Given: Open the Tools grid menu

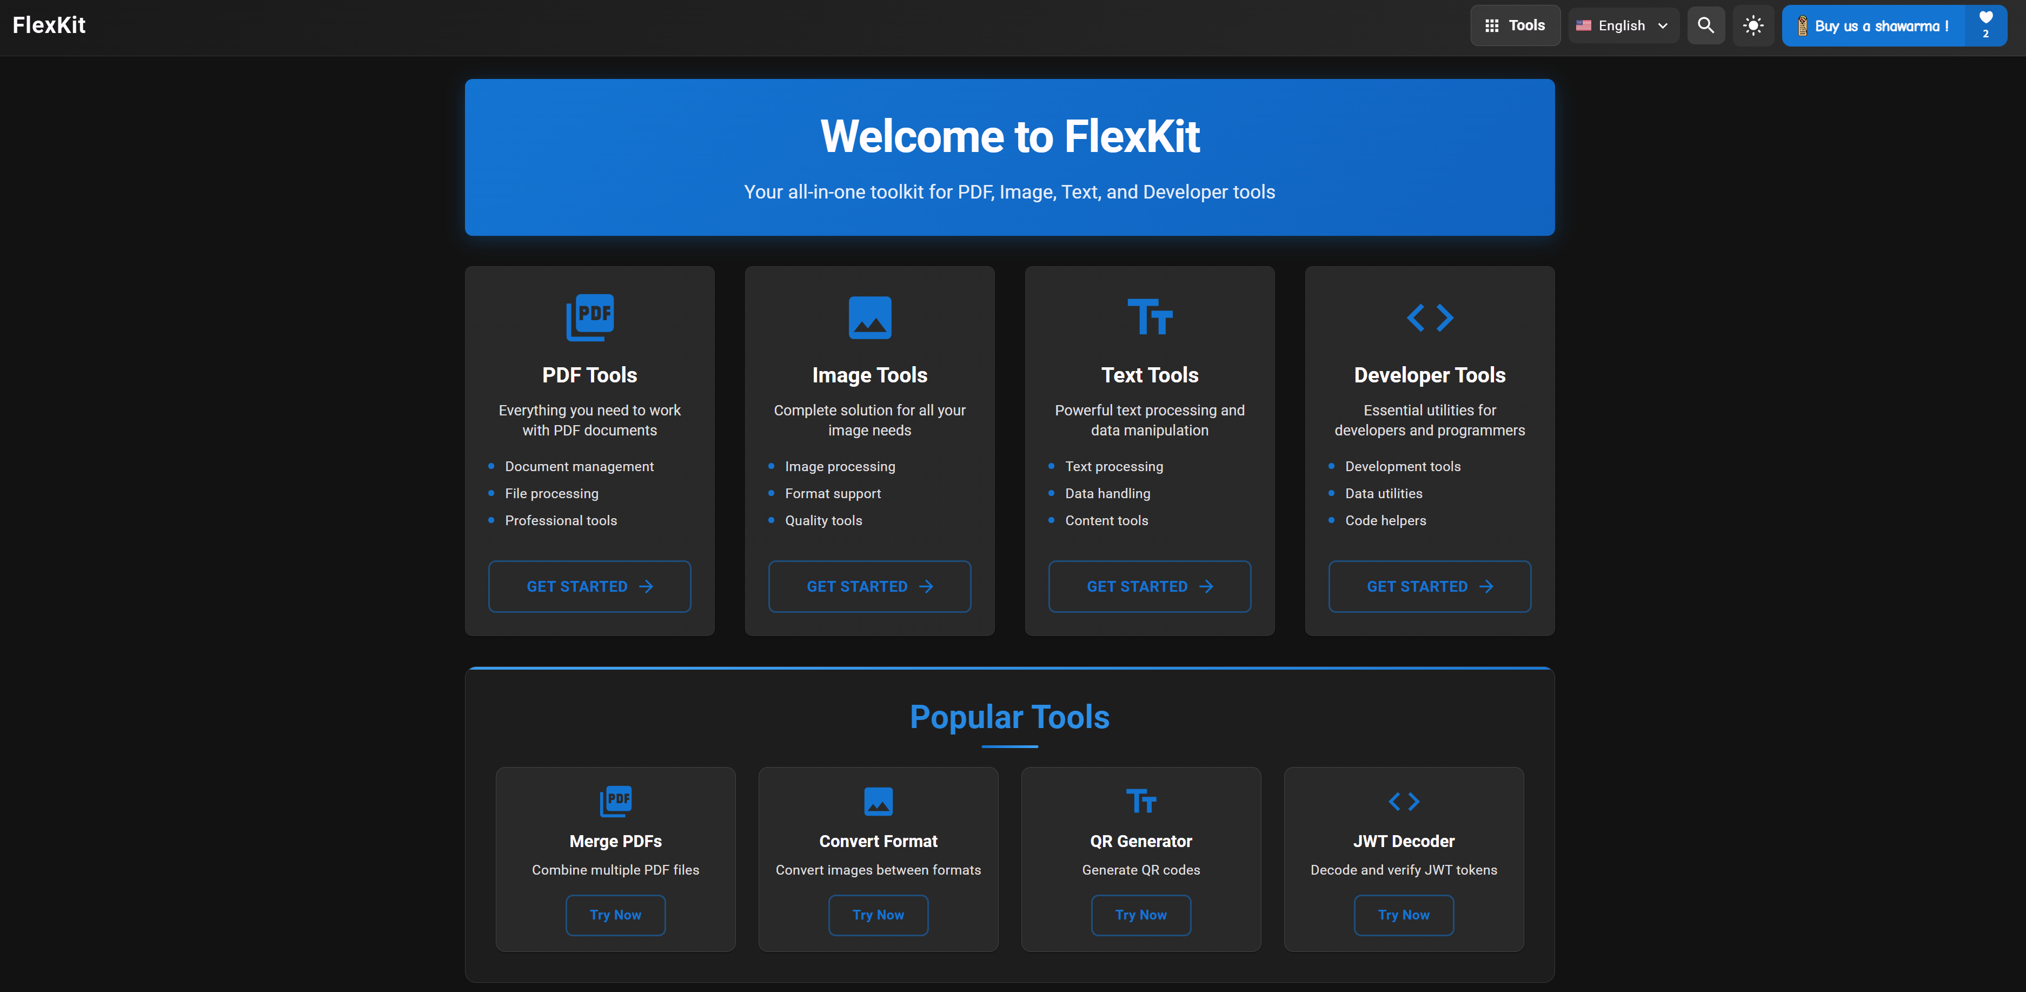Looking at the screenshot, I should (x=1515, y=25).
